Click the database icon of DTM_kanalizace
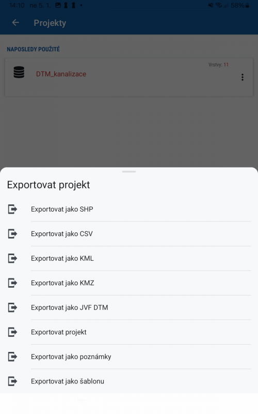Image resolution: width=258 pixels, height=414 pixels. (x=19, y=72)
